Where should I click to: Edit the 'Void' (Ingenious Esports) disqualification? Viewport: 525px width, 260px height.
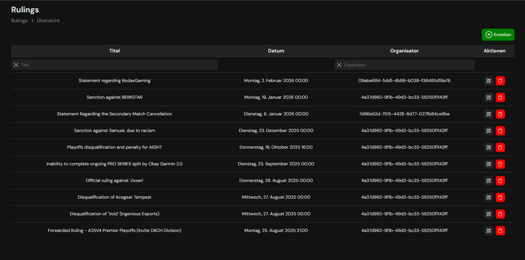(x=489, y=214)
